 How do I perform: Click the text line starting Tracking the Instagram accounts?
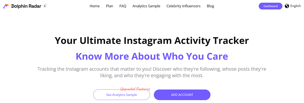tap(152, 69)
